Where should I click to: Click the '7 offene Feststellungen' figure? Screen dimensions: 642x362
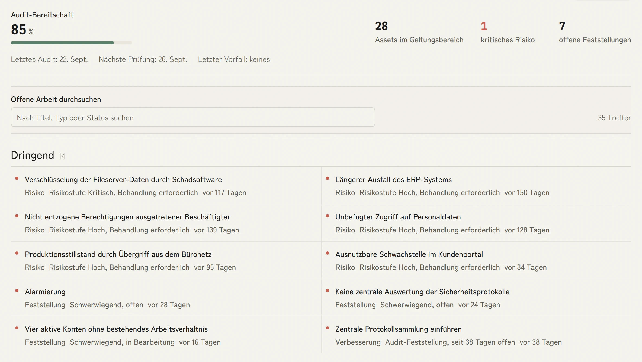click(x=595, y=32)
